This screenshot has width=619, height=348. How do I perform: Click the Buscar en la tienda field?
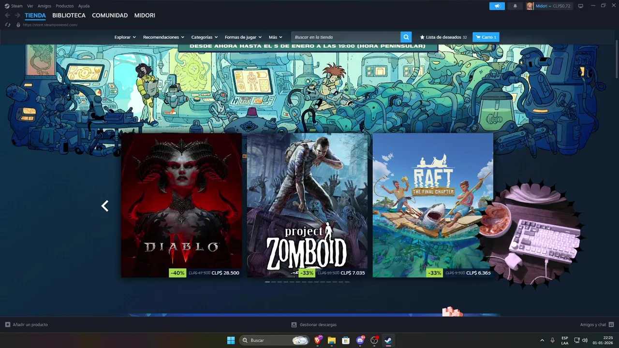[346, 37]
